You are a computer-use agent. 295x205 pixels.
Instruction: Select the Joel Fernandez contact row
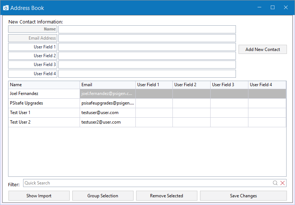(x=147, y=94)
